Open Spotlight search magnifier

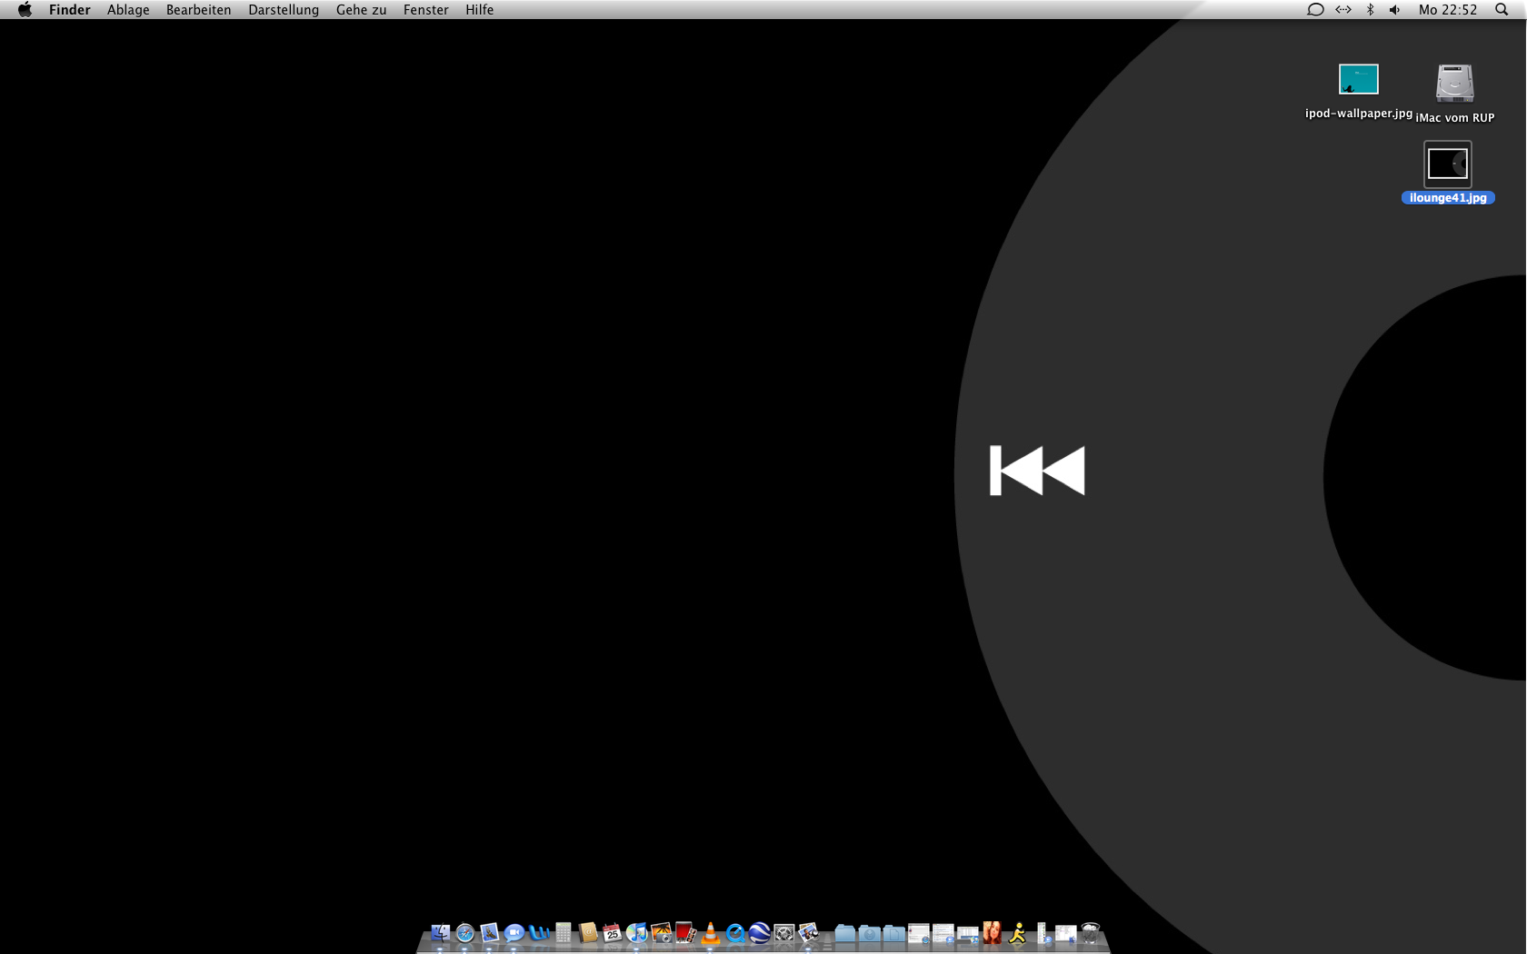coord(1502,10)
